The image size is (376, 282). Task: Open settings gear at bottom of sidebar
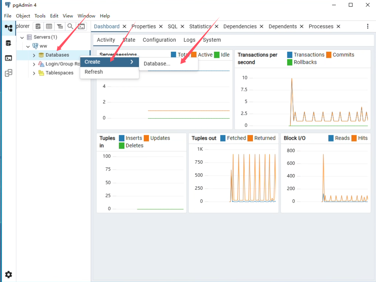click(x=8, y=274)
